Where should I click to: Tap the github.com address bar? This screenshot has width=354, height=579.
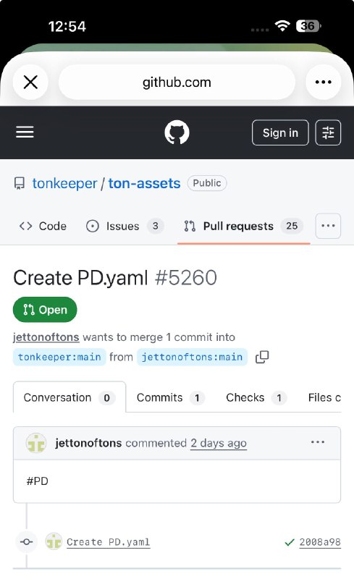[x=177, y=82]
